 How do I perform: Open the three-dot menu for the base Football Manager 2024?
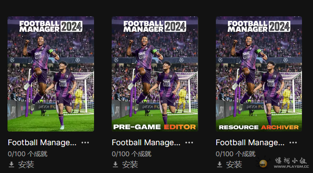click(85, 143)
